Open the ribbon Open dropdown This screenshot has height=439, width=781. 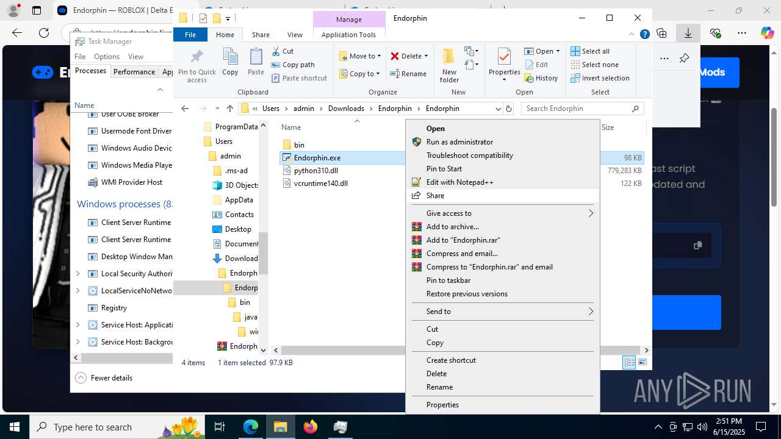pyautogui.click(x=542, y=51)
